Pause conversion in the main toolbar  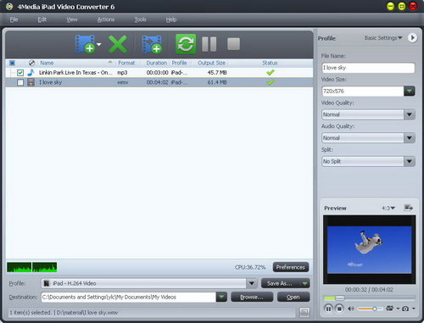[x=209, y=44]
